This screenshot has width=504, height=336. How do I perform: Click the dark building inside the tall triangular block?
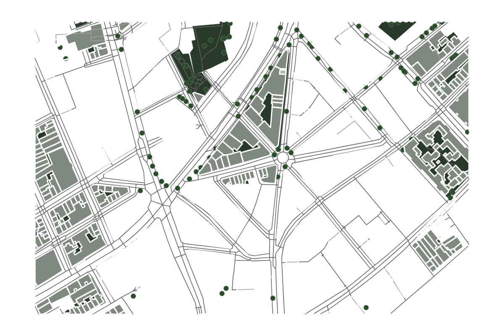pos(267,109)
